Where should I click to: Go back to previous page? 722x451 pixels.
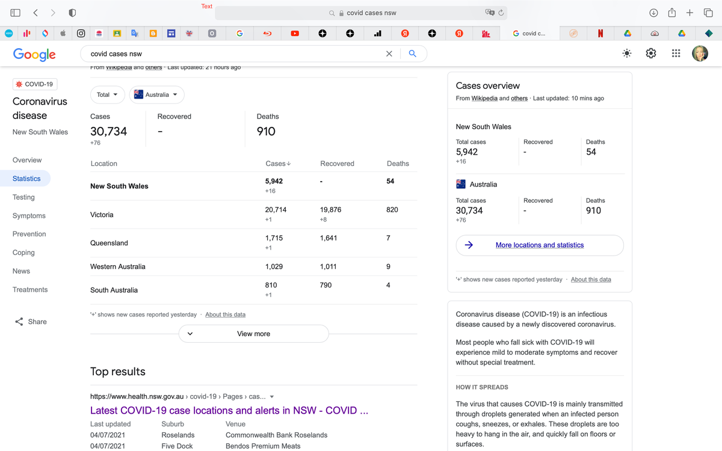point(35,13)
